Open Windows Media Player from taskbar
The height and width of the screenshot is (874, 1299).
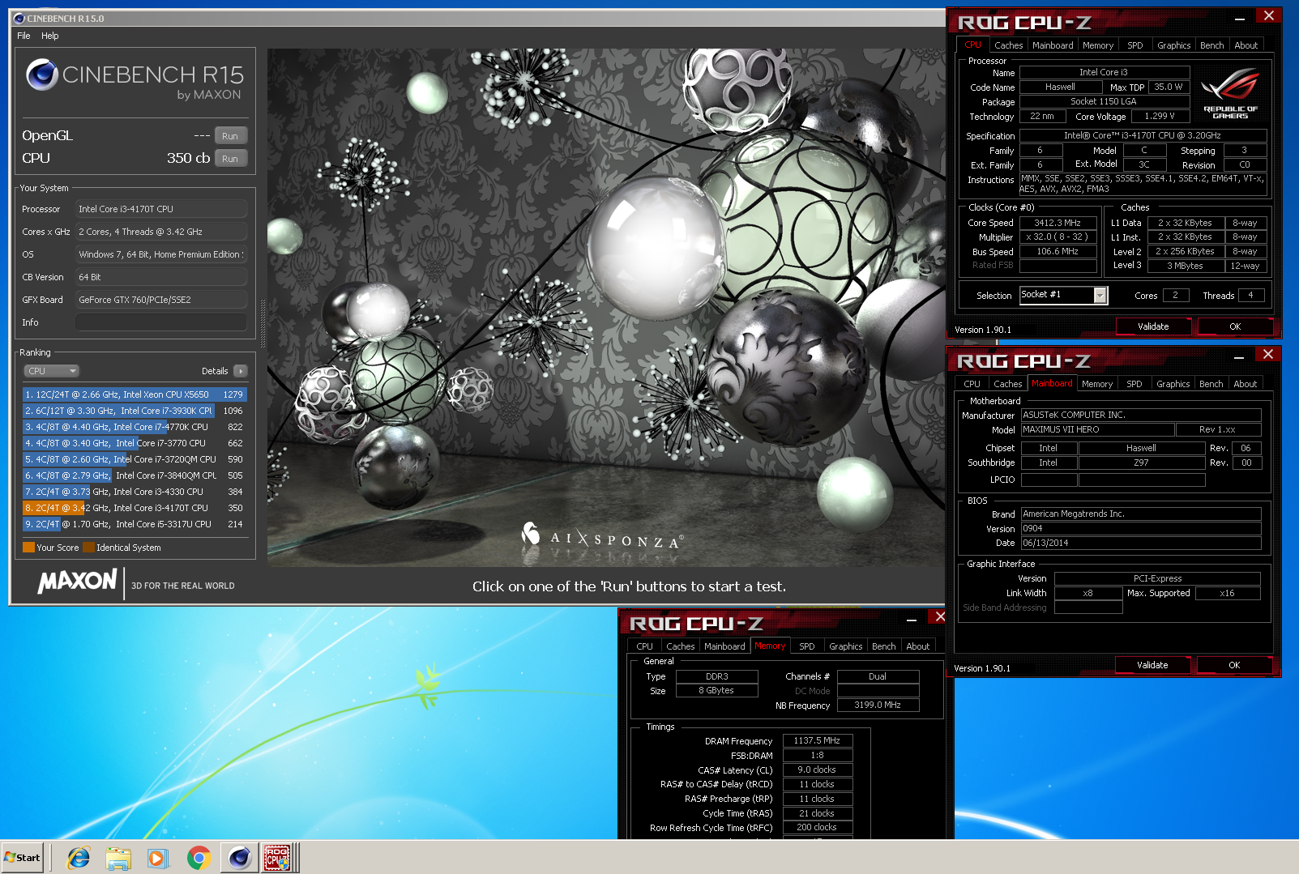[x=158, y=858]
